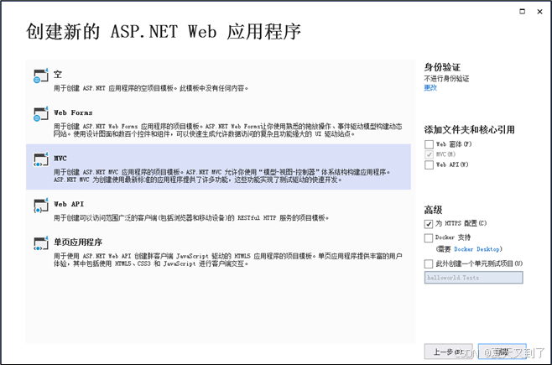Click the Web API RESTful description
Viewport: 552px width, 365px height.
click(x=191, y=218)
